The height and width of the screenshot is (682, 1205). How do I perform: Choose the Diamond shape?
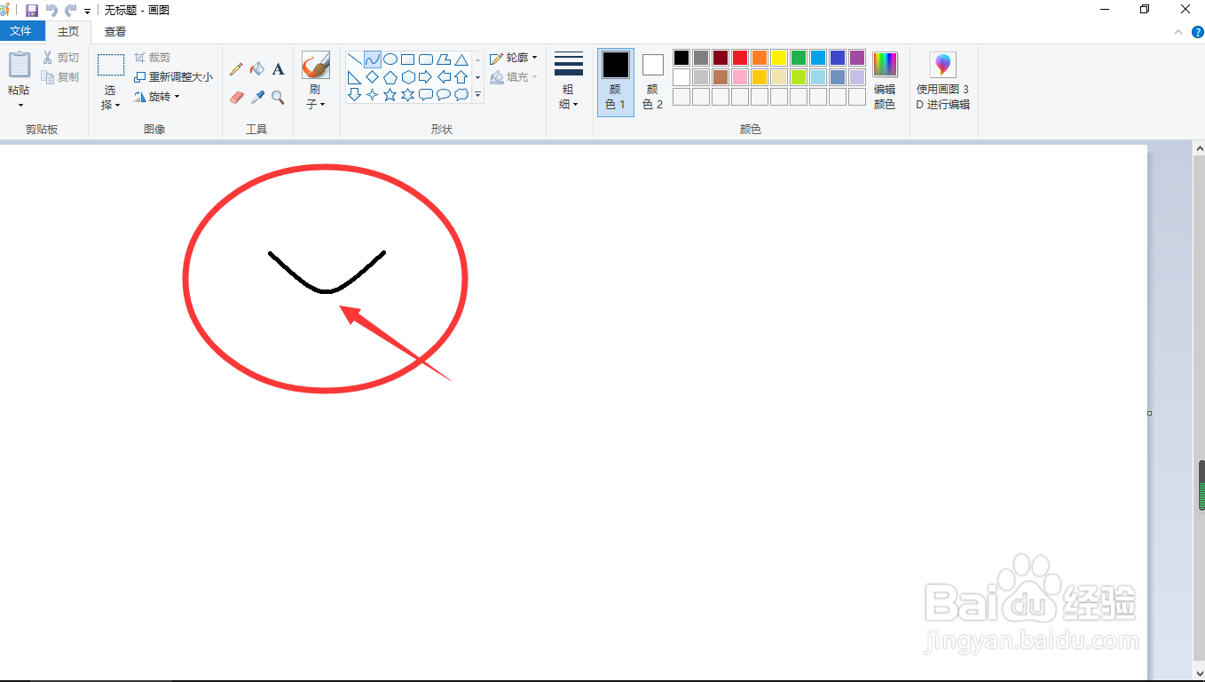[372, 77]
